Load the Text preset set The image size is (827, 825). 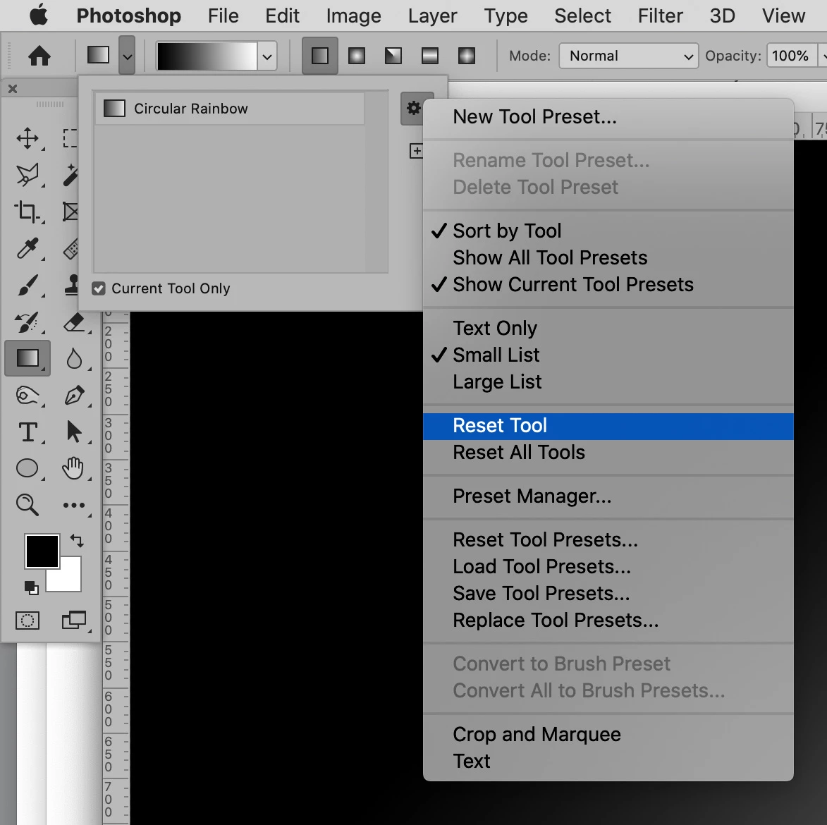point(608,762)
